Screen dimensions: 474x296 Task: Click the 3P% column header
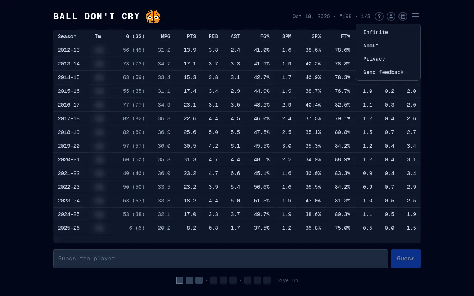(x=316, y=36)
